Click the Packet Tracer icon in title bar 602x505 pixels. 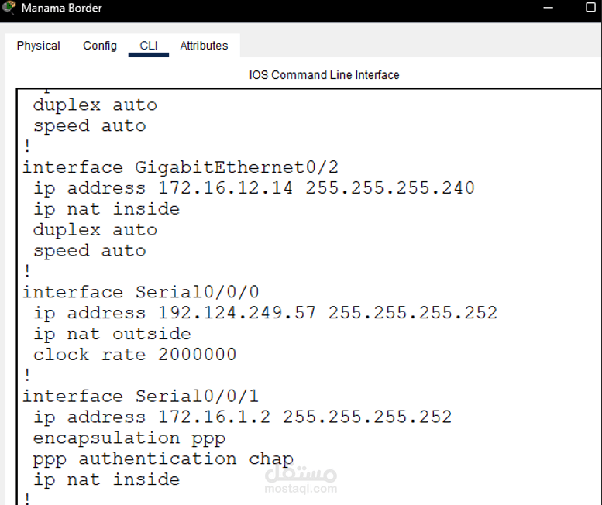tap(9, 7)
